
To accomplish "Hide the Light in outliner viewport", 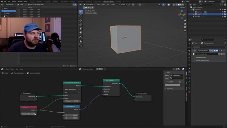I will click(222, 17).
